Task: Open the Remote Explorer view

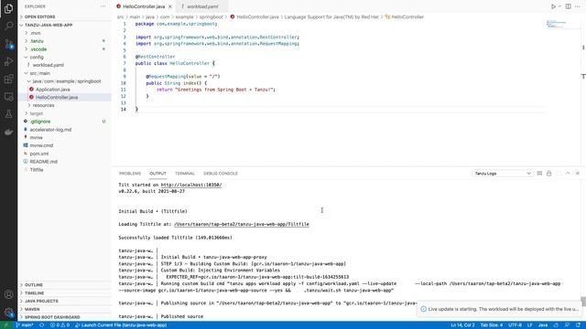Action: coord(8,97)
